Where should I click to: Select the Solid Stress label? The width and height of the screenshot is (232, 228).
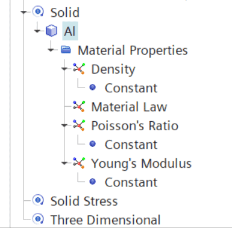[x=84, y=201]
